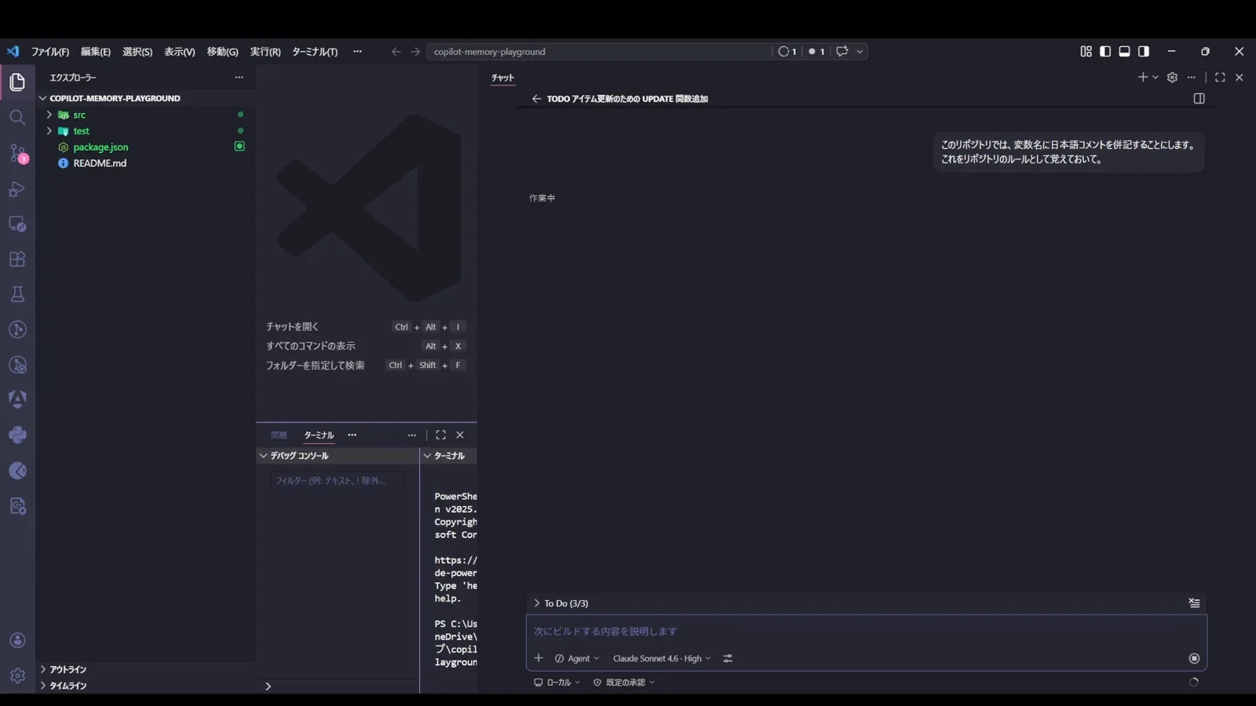Viewport: 1256px width, 706px height.
Task: Open chat panel more actions menu
Action: (1192, 77)
